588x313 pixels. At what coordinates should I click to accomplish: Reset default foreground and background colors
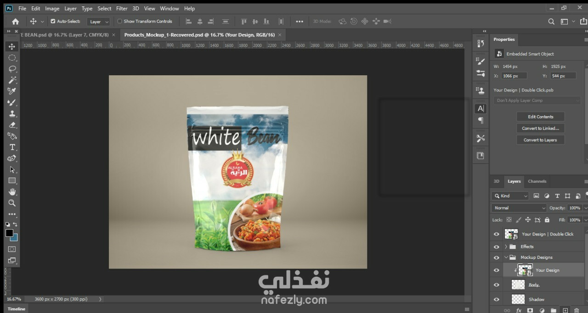point(8,224)
